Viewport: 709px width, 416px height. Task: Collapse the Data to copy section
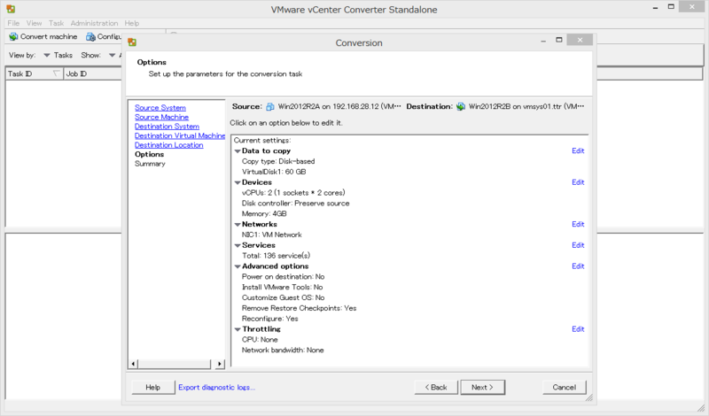coord(238,151)
